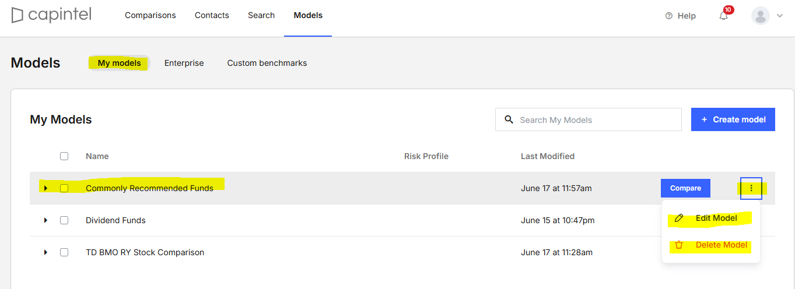The width and height of the screenshot is (795, 289).
Task: Switch to the Enterprise tab
Action: coord(184,63)
